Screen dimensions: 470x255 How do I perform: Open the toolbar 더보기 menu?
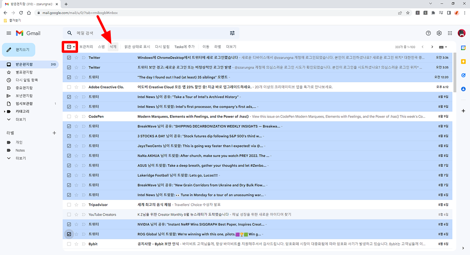(x=231, y=47)
